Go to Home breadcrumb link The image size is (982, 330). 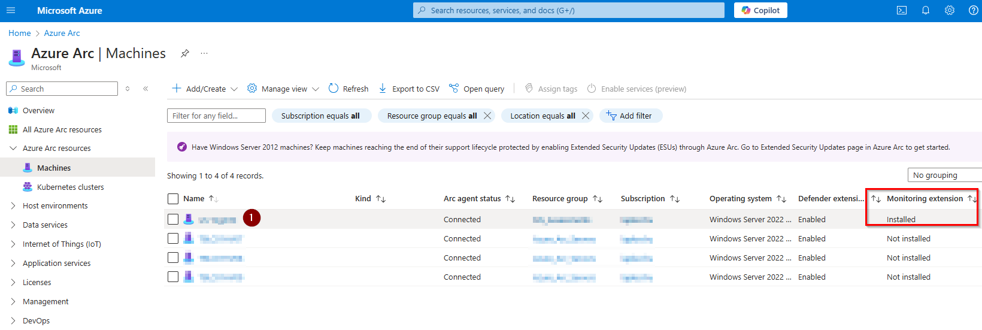(19, 33)
